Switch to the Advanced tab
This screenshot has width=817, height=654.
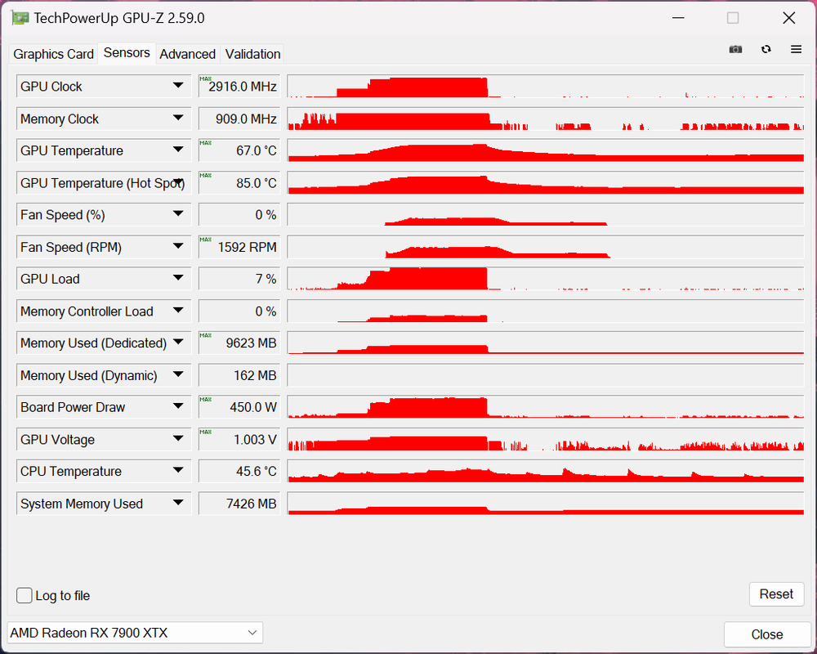[188, 54]
